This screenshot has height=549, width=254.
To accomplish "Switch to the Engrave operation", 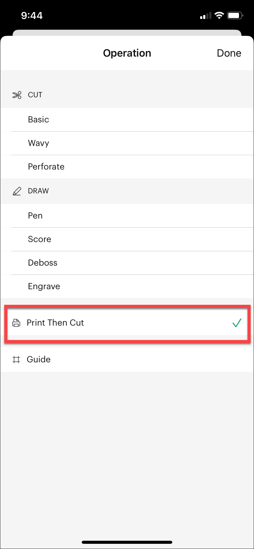I will [44, 286].
